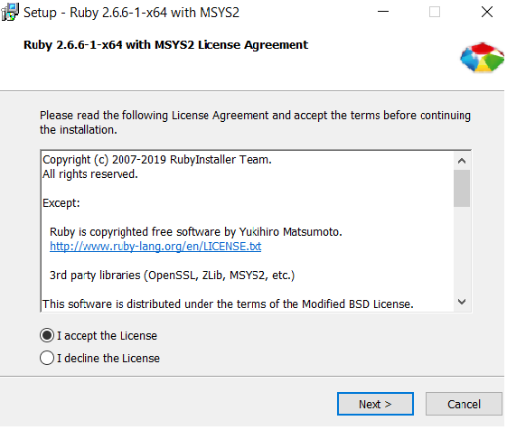Screen dimensions: 507x430
Task: Click the "Copyright (c) 2007-2019" license line
Action: [x=157, y=159]
